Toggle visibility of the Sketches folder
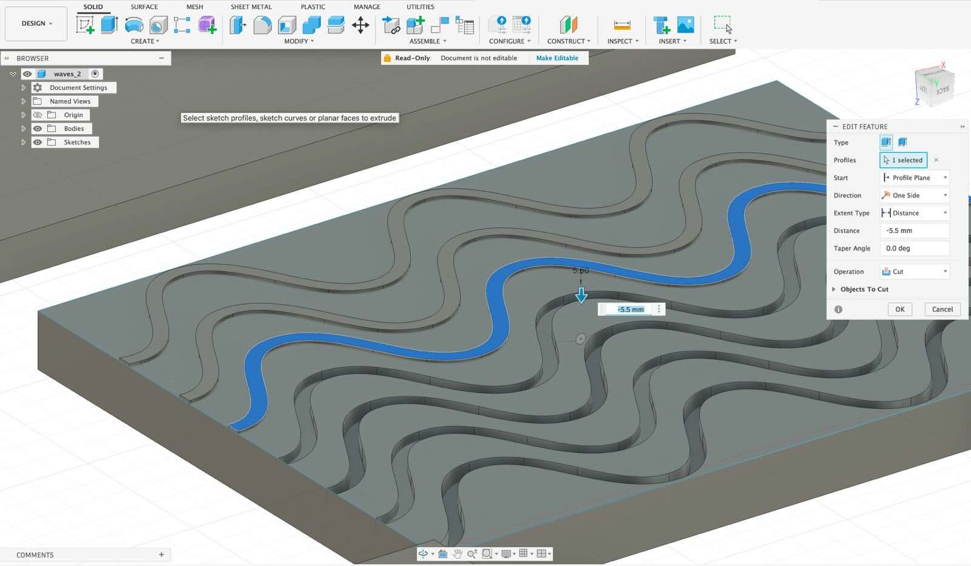This screenshot has width=971, height=566. coord(38,142)
